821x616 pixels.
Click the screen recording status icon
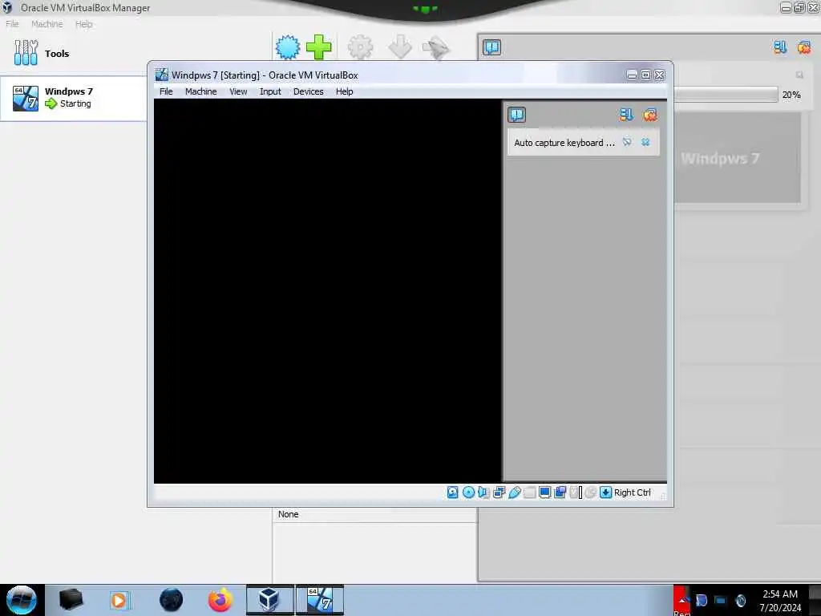pyautogui.click(x=560, y=492)
